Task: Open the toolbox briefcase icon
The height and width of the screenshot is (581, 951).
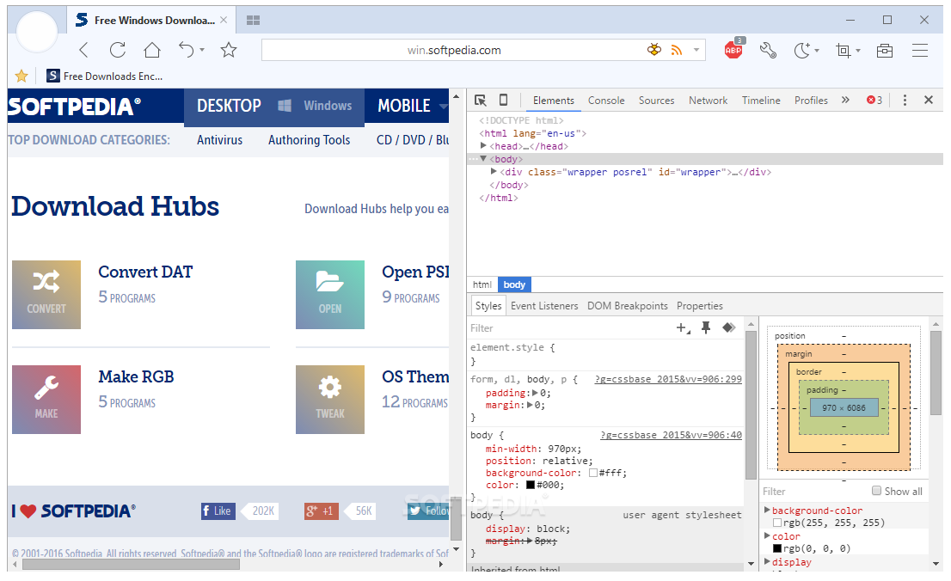Action: pyautogui.click(x=885, y=51)
